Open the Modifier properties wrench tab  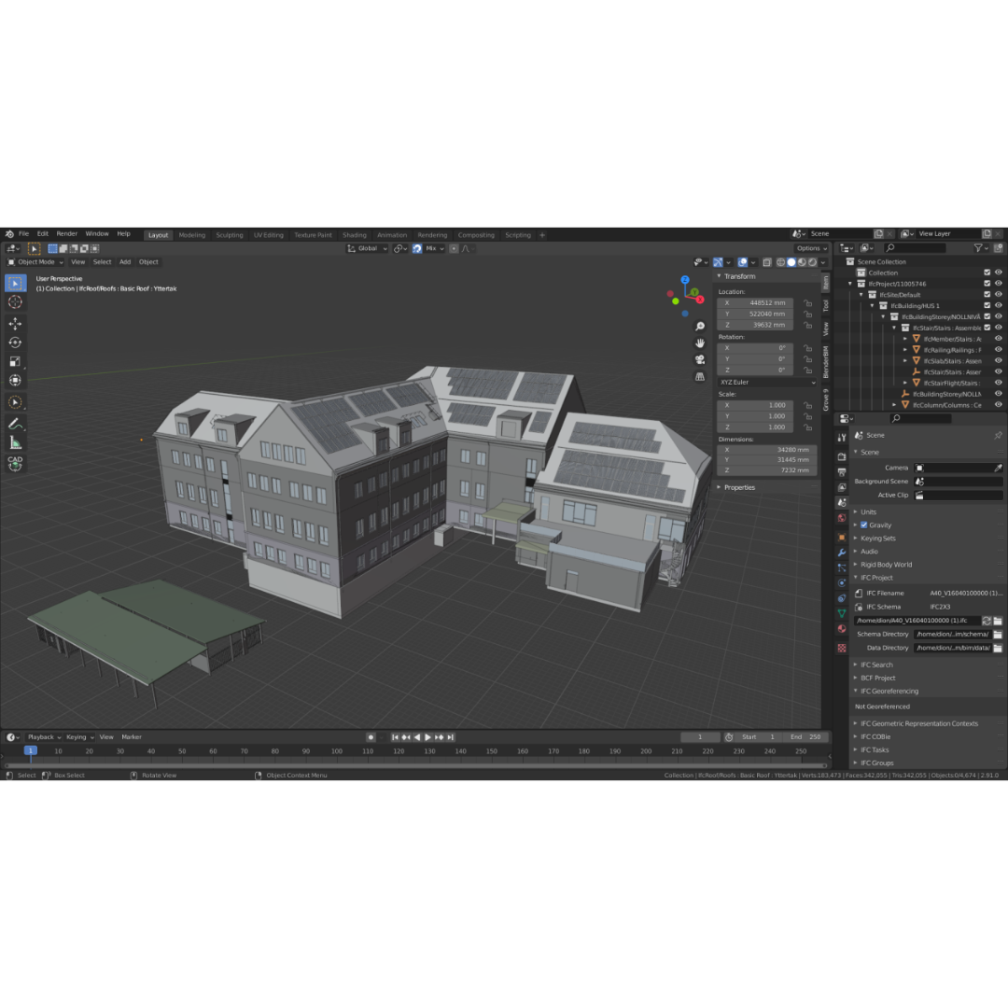pos(842,553)
